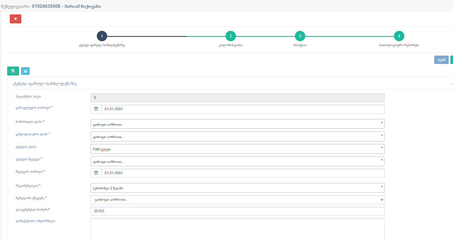Click the შედეგის თარიღი date input field
The width and height of the screenshot is (453, 240).
(x=242, y=173)
